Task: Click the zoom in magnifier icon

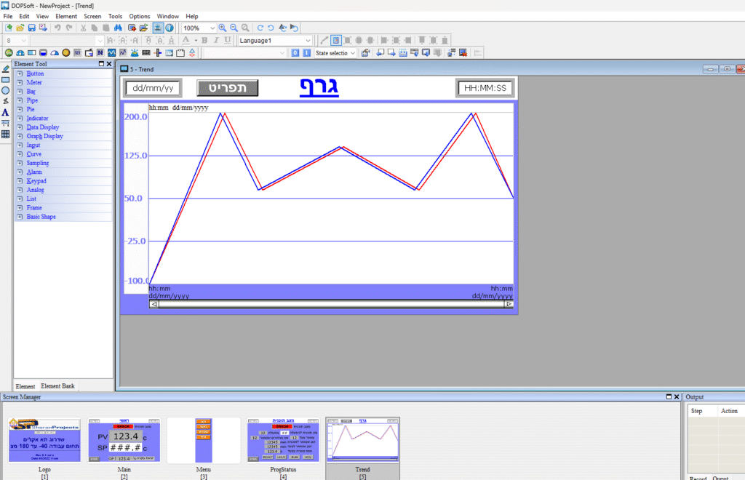Action: pos(223,28)
